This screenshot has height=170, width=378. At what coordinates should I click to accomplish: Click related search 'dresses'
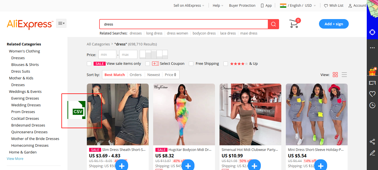tap(136, 33)
